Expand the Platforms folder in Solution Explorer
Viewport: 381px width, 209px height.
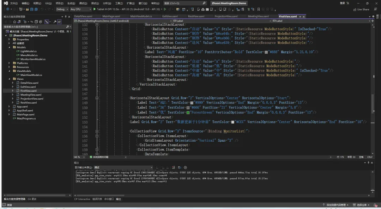10,63
